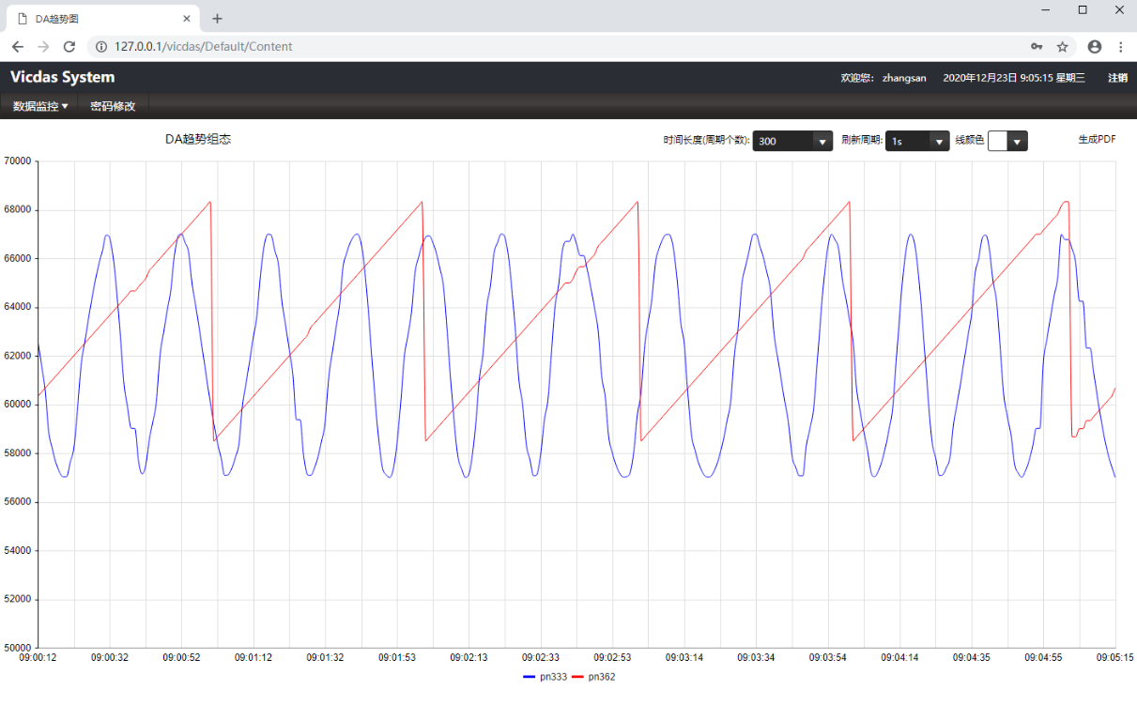Screen dimensions: 1137x705
Task: Click the 56000 y-axis label
Action: (x=19, y=502)
